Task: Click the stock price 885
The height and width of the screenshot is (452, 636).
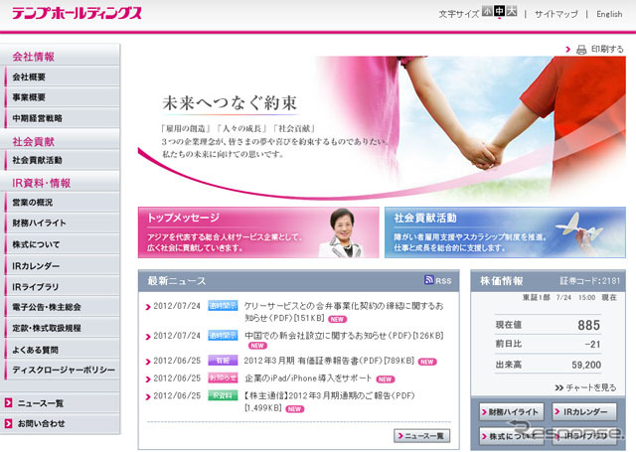Action: tap(589, 325)
